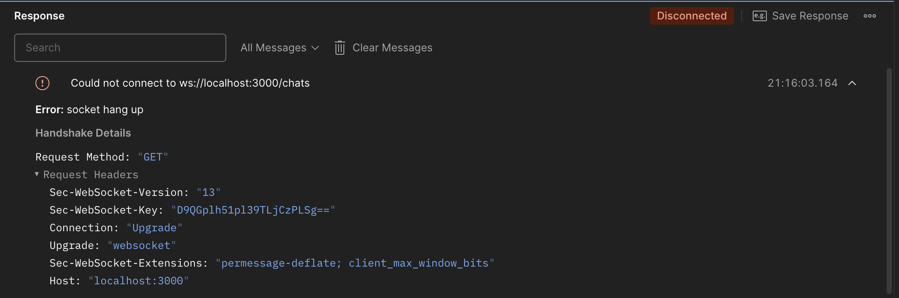Click the 21:16:03.164 timestamp
This screenshot has height=298, width=899.
pos(802,83)
